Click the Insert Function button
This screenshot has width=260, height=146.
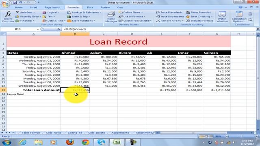[8, 17]
